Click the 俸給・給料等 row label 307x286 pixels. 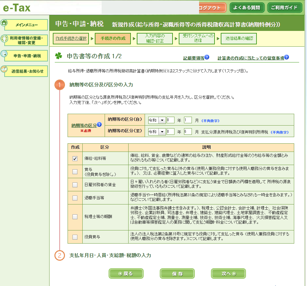(x=95, y=158)
